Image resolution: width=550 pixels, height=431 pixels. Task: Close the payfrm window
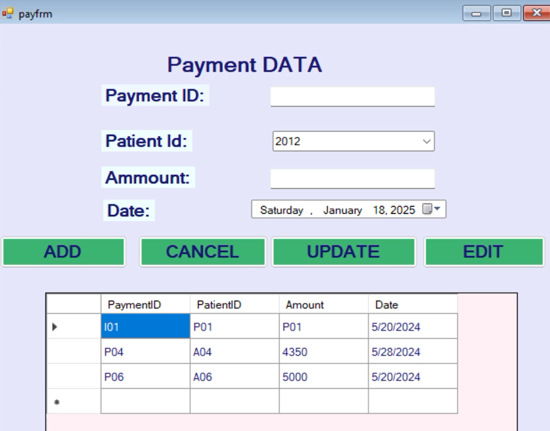536,13
